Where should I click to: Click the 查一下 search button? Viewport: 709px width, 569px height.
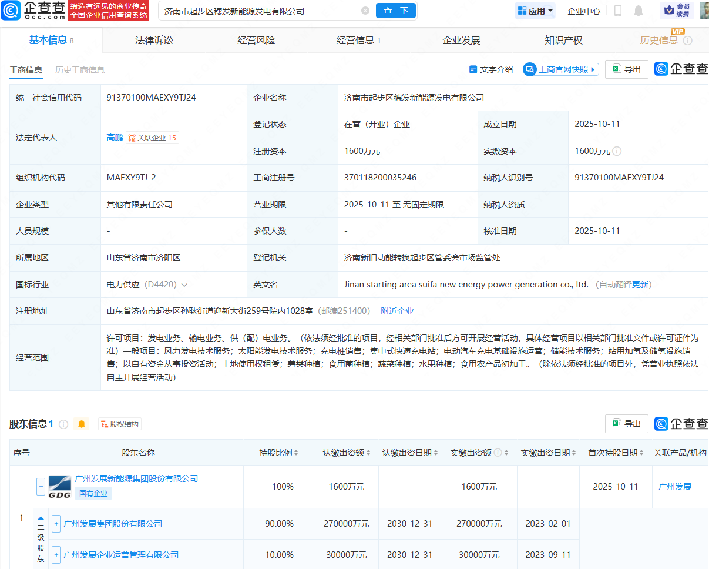point(395,11)
